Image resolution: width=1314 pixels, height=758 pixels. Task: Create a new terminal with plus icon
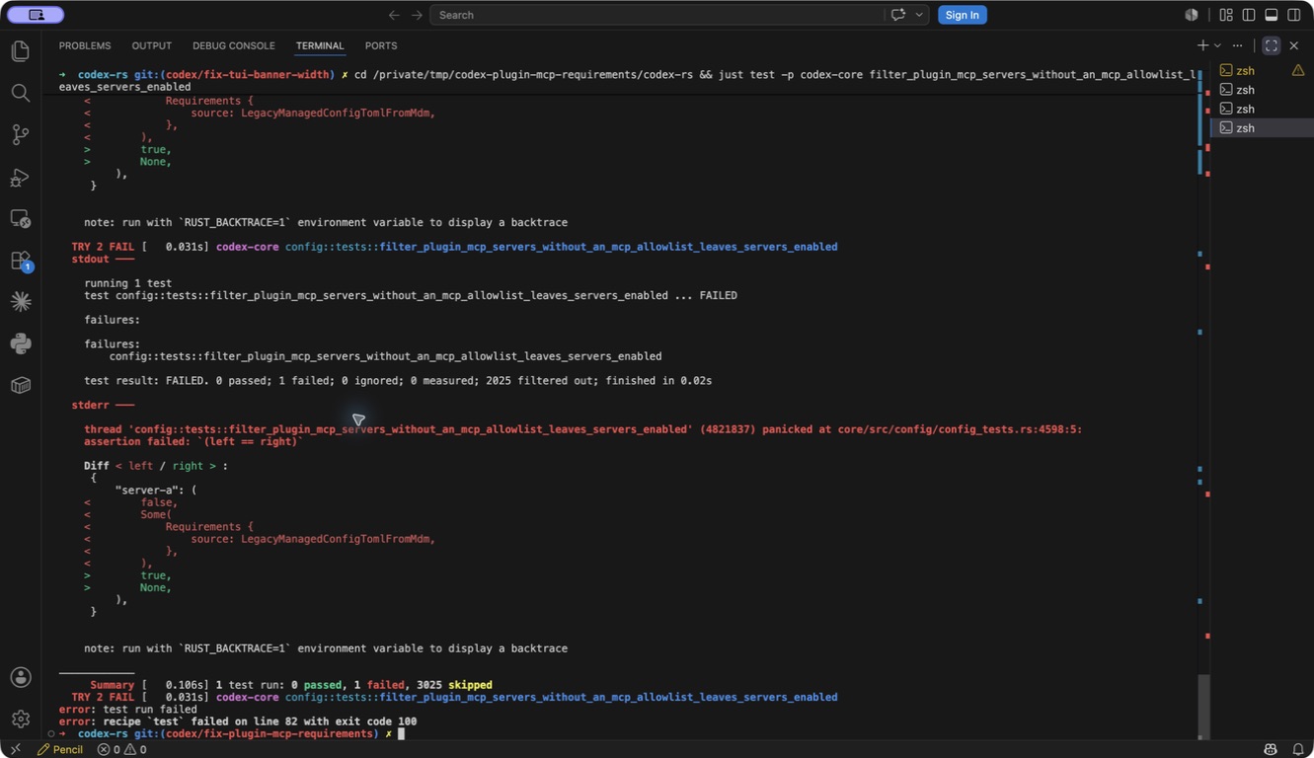tap(1202, 45)
